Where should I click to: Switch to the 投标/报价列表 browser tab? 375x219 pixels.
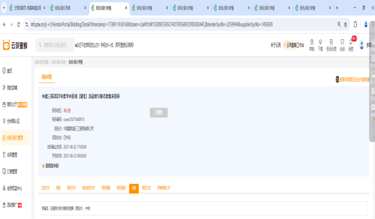[62, 8]
